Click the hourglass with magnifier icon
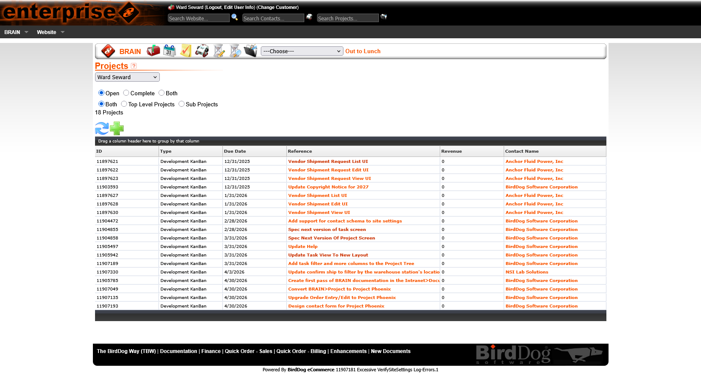 [235, 51]
